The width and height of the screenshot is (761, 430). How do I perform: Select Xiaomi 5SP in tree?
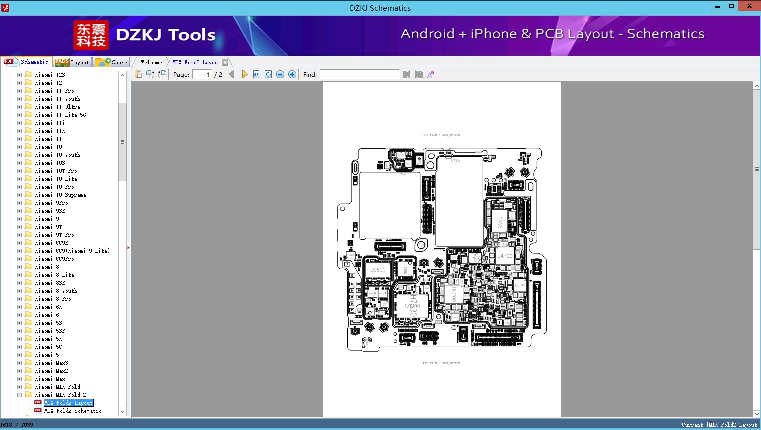pyautogui.click(x=50, y=331)
